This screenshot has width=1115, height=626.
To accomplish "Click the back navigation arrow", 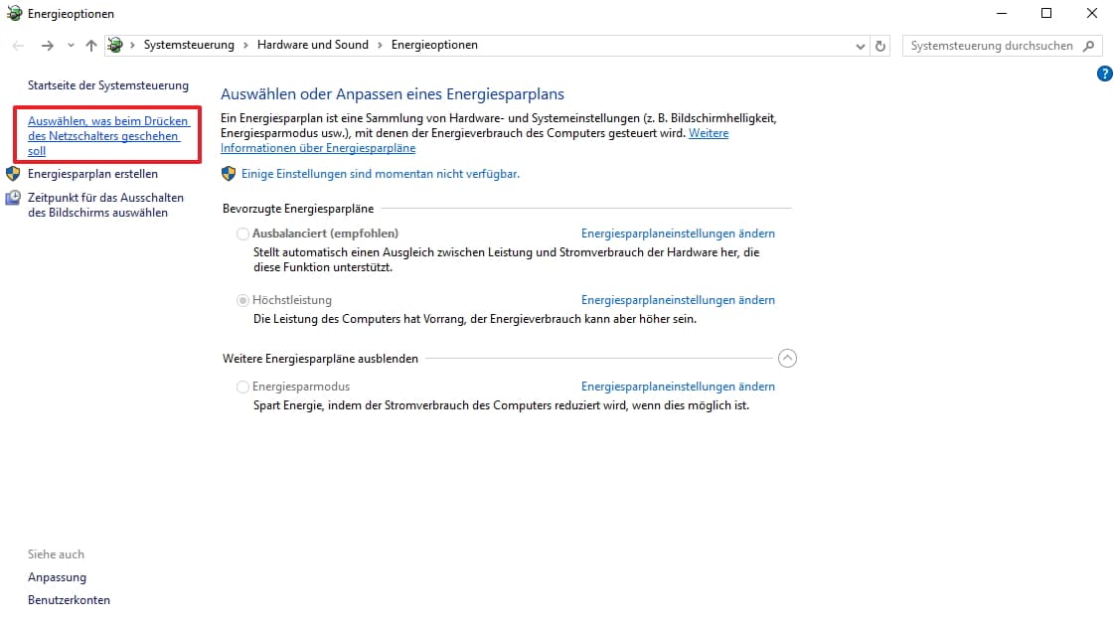I will [19, 46].
